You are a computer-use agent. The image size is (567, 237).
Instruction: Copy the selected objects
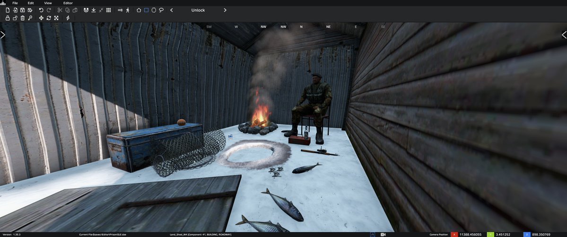tap(68, 10)
